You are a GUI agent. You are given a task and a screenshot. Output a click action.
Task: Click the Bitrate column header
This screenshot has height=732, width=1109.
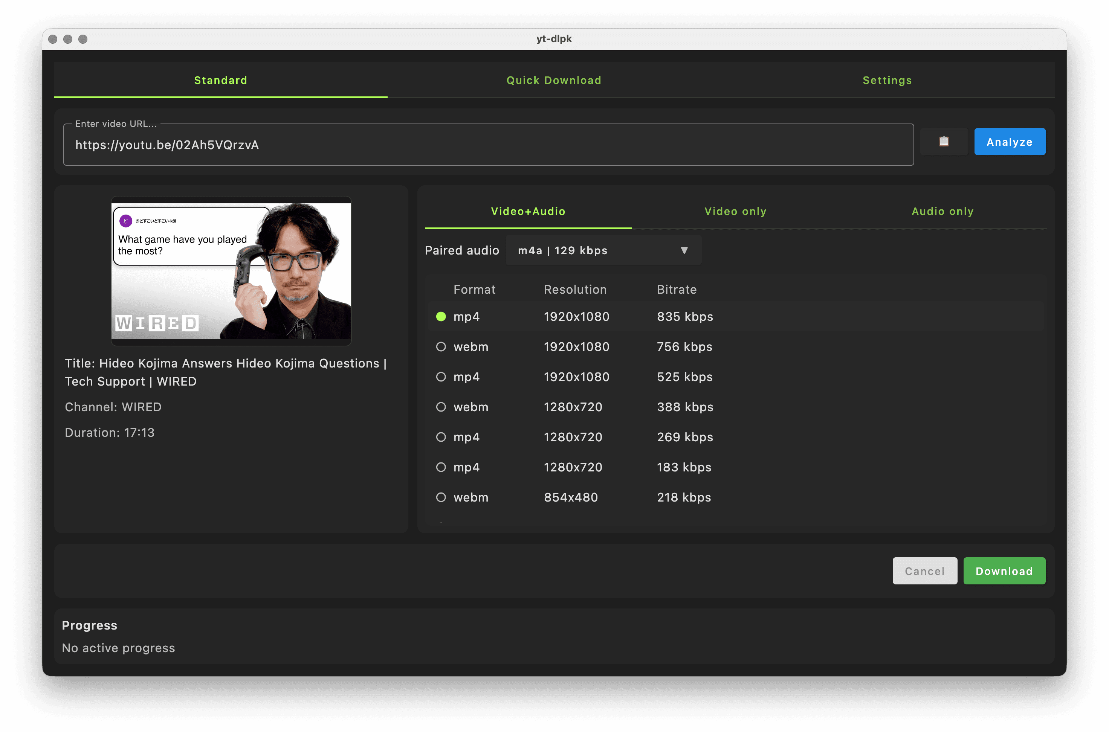[x=677, y=290]
